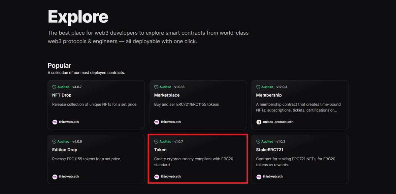Visit thirdweb.eth publisher on StakeERC721 card
This screenshot has width=396, height=194.
[273, 177]
